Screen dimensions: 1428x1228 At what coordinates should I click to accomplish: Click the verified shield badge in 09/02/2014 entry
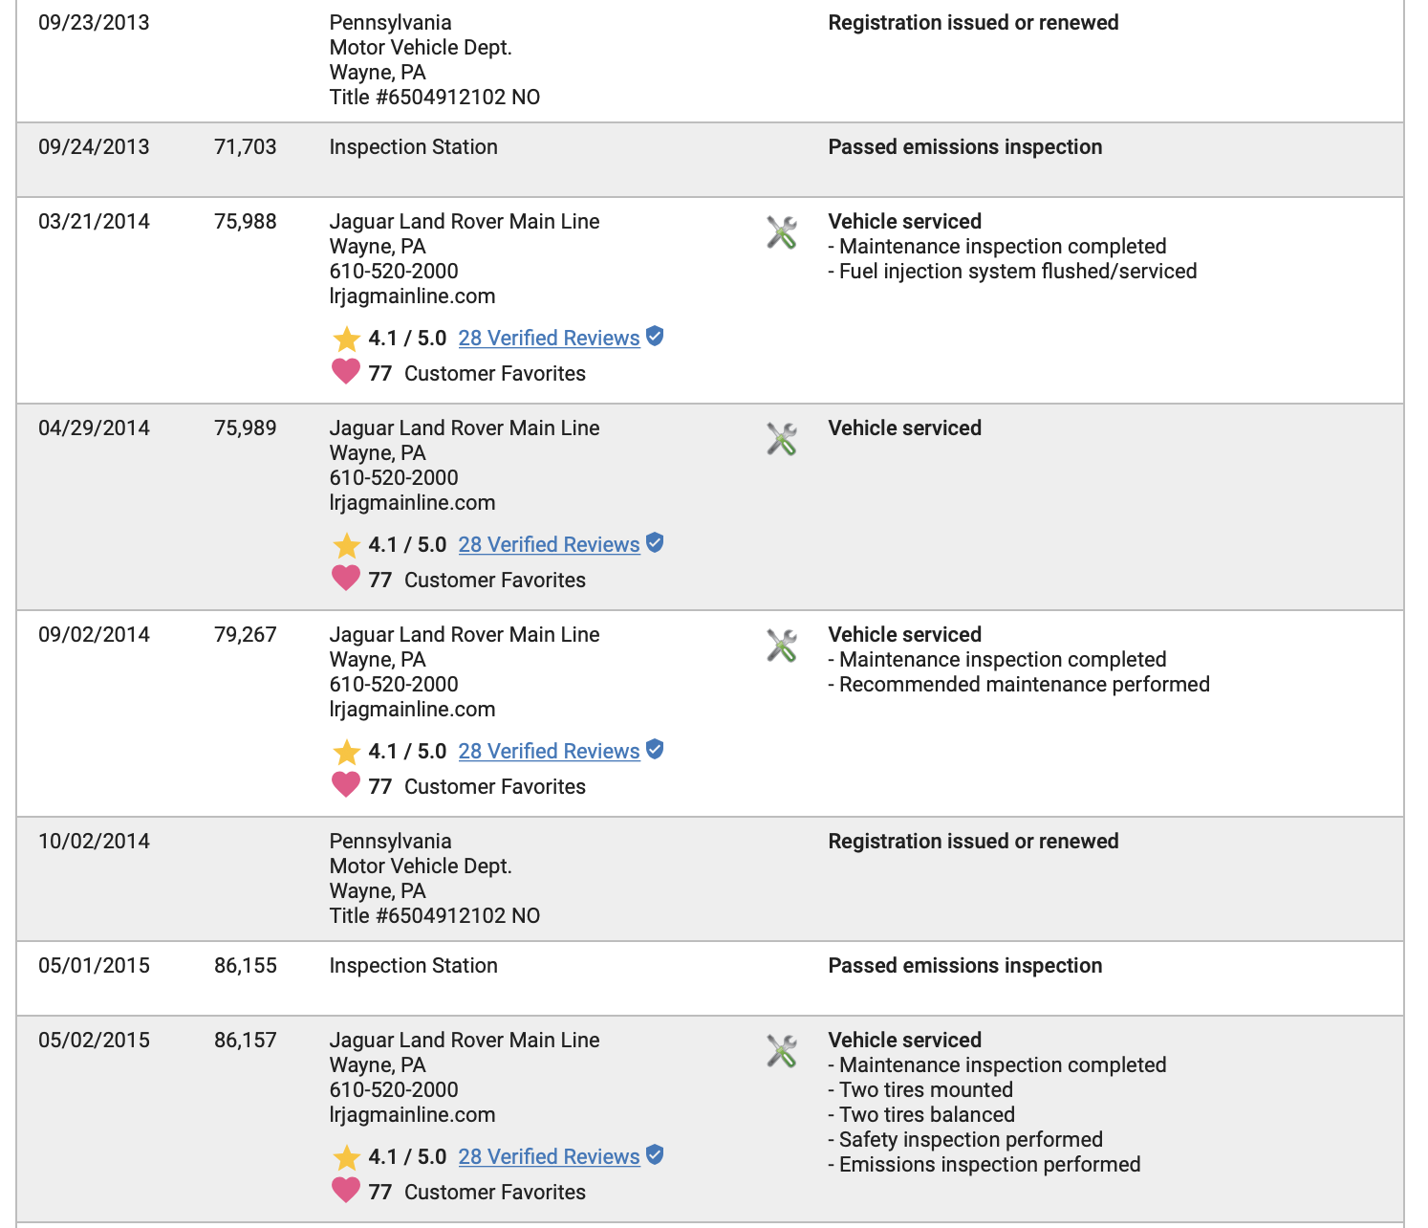655,749
